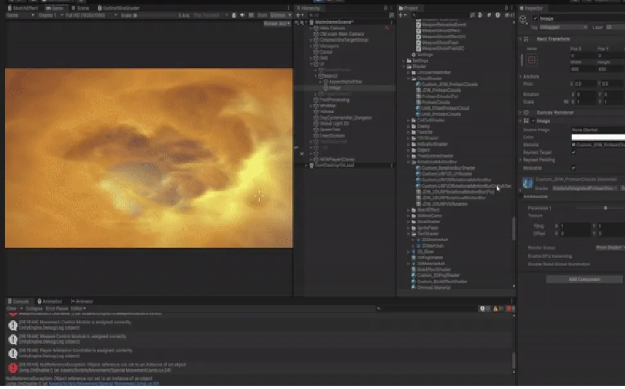Click the red error icon in console log
This screenshot has width=625, height=389.
pyautogui.click(x=13, y=368)
